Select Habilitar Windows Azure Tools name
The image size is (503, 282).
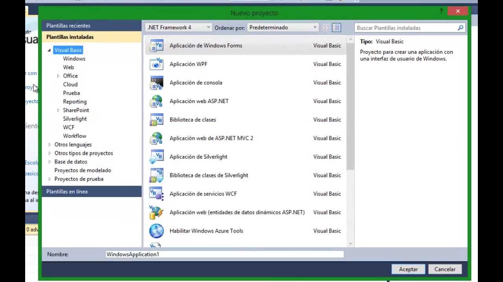tap(206, 231)
